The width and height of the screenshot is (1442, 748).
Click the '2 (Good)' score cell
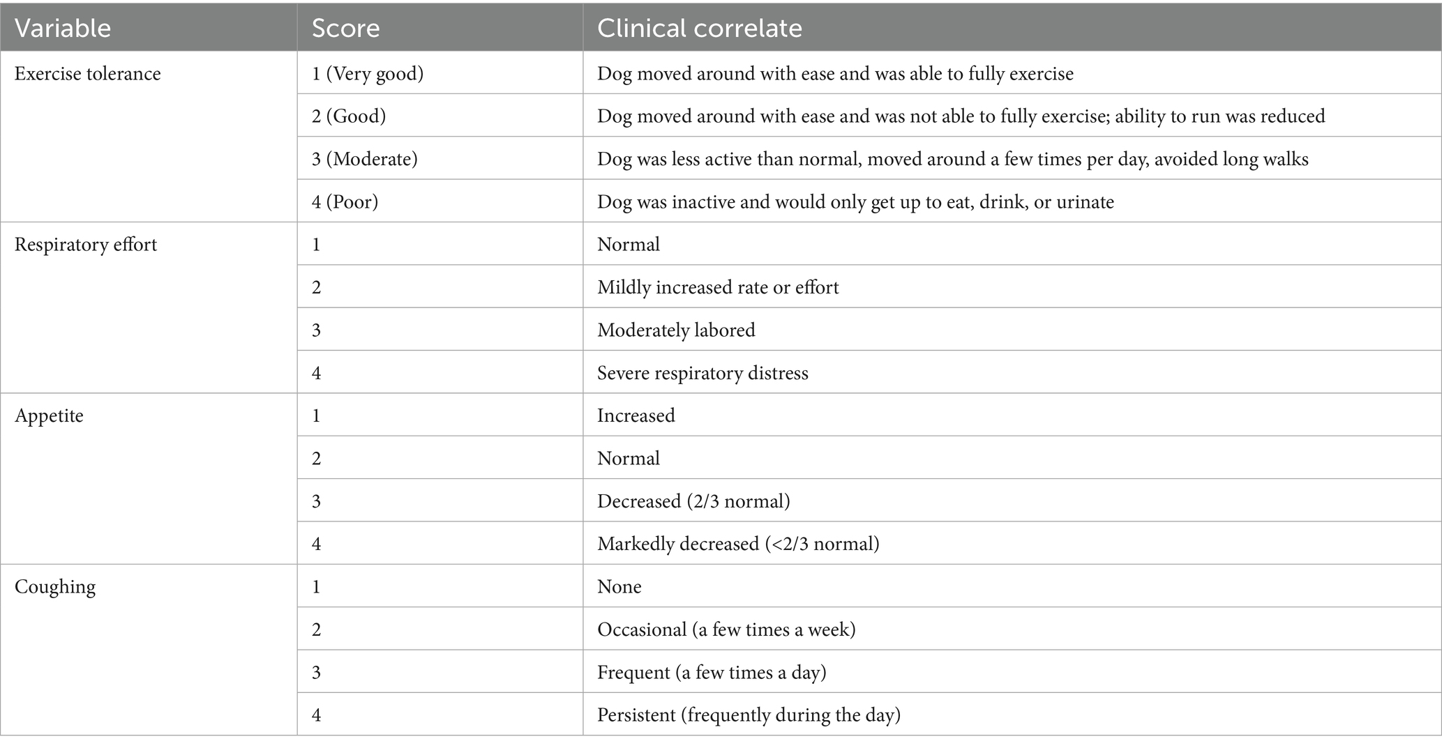point(349,116)
